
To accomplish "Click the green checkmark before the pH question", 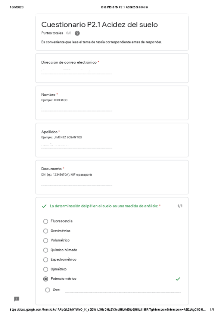I will [44, 206].
